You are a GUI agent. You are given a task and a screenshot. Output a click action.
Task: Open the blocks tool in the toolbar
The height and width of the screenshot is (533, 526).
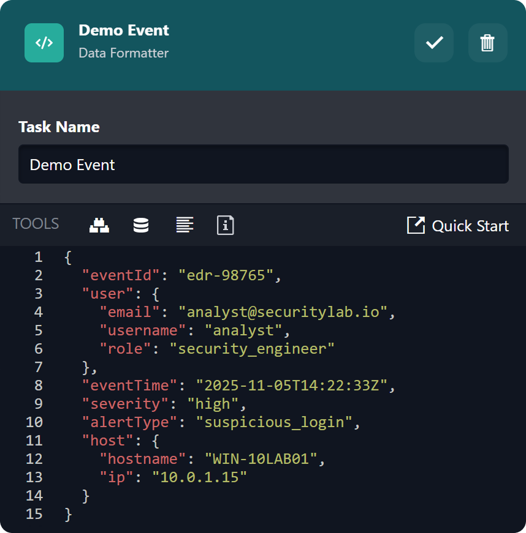[x=99, y=225]
